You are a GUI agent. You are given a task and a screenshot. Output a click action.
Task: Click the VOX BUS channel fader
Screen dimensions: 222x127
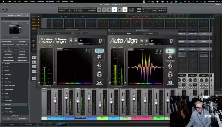point(156,102)
